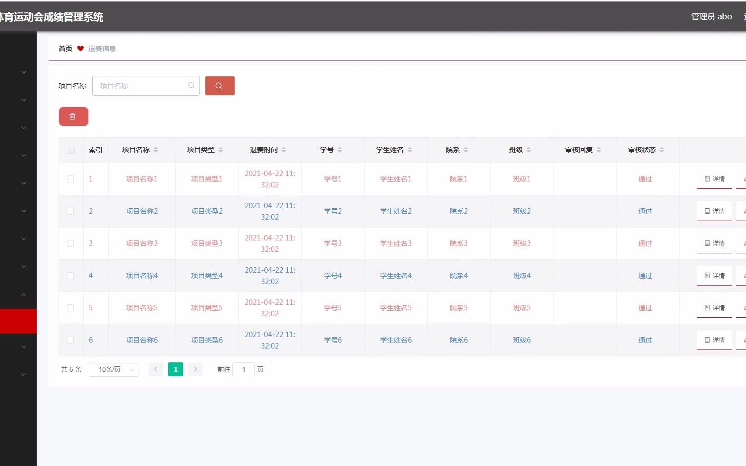This screenshot has width=746, height=466.
Task: Open the 10条/页 page size dropdown
Action: click(x=114, y=369)
